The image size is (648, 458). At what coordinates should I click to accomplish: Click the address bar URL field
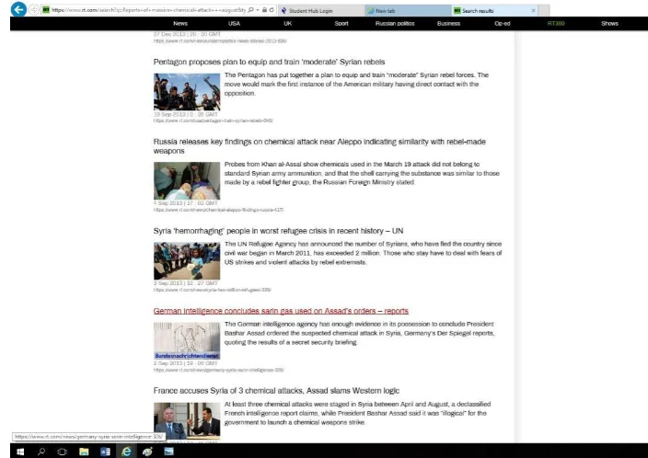point(148,10)
